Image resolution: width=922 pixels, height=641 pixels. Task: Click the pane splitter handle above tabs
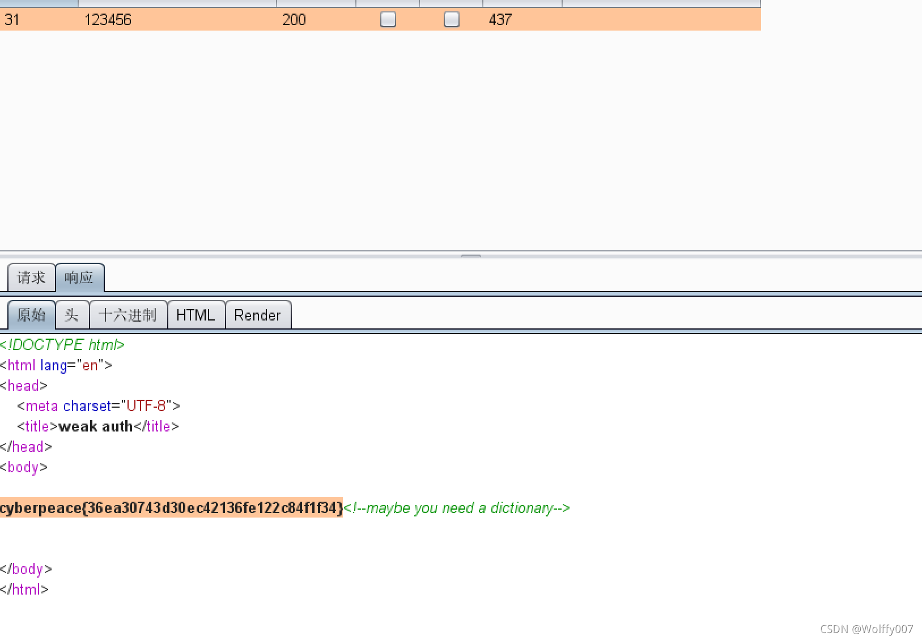(471, 256)
